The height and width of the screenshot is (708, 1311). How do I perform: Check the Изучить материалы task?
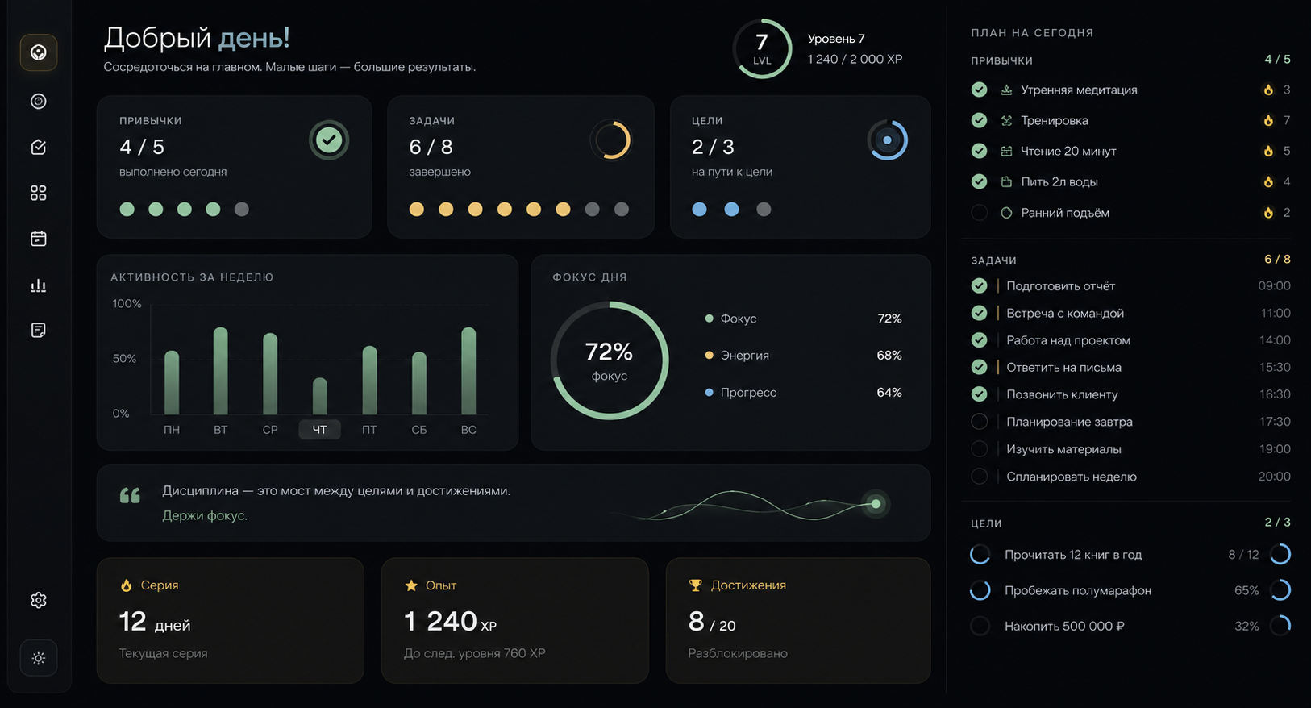point(979,449)
